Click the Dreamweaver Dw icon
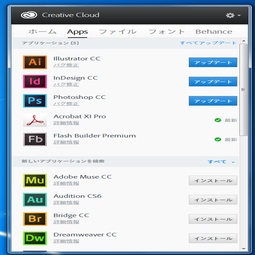Image resolution: width=255 pixels, height=255 pixels. pyautogui.click(x=35, y=238)
